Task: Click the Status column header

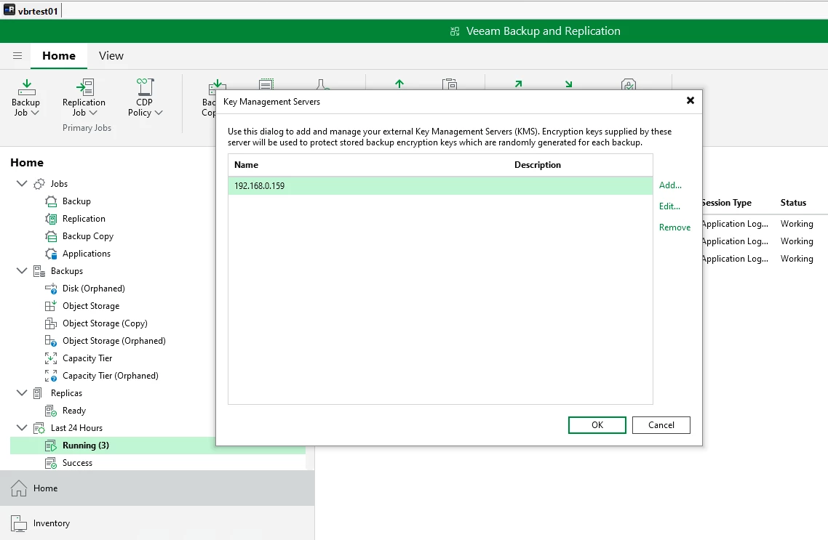Action: pos(793,203)
